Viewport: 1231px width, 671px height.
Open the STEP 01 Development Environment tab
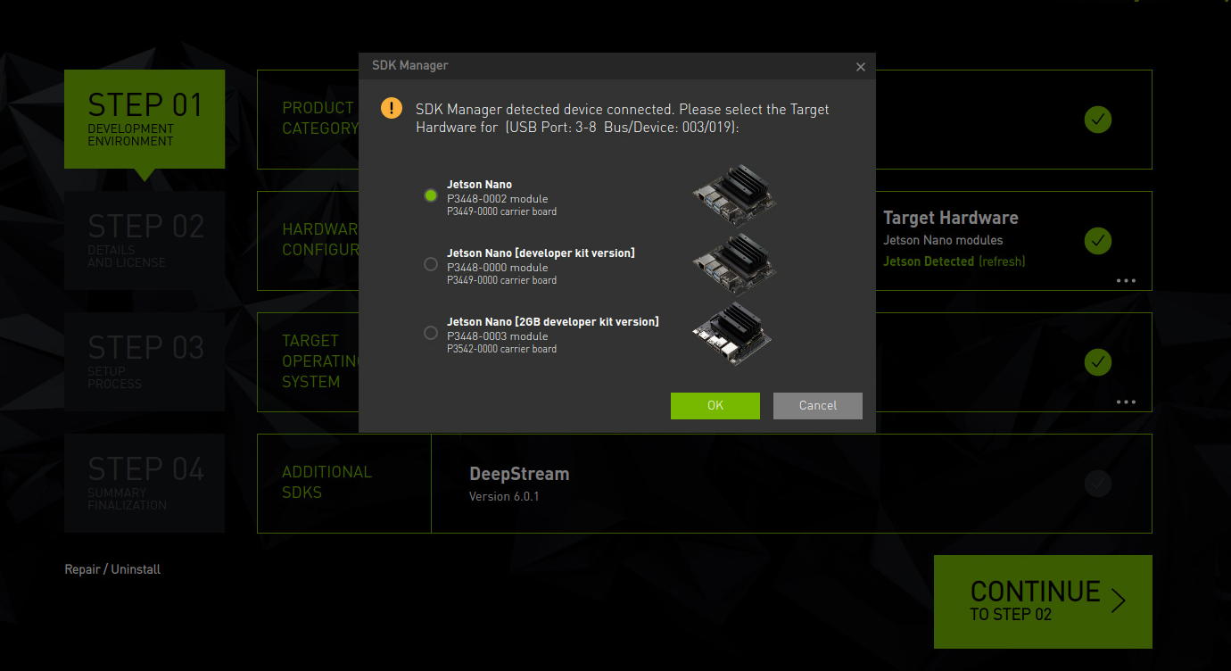145,119
